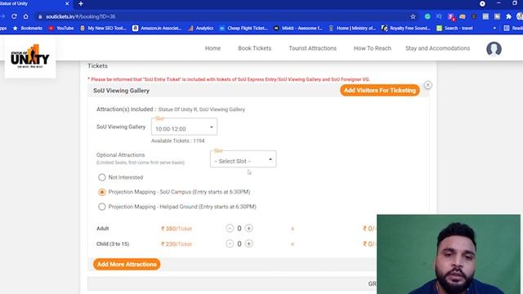Open the Home Ministry bookmark

tap(352, 29)
